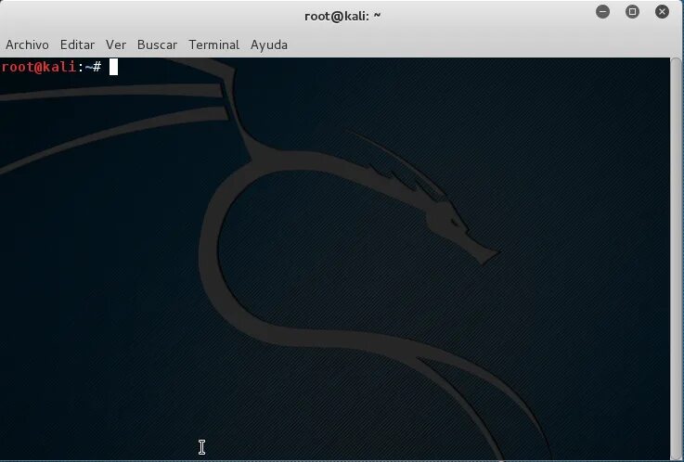Open the Editar menu
The image size is (684, 462).
(77, 45)
